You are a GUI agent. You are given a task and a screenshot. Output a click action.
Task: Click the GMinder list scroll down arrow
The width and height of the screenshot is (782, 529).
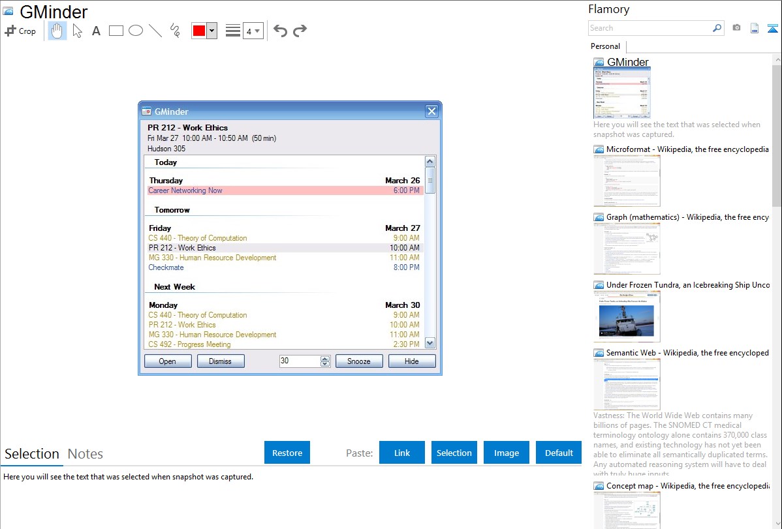click(x=430, y=342)
